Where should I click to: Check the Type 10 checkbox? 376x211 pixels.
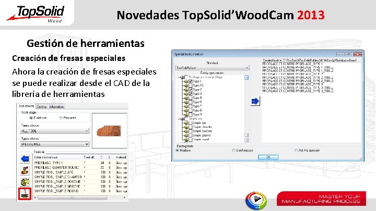(191, 85)
